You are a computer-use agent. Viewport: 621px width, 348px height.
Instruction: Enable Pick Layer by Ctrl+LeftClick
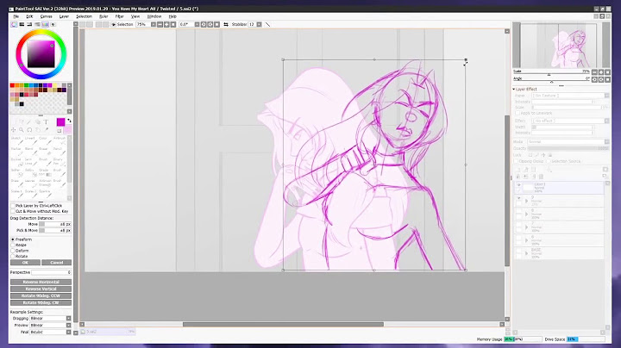point(13,206)
